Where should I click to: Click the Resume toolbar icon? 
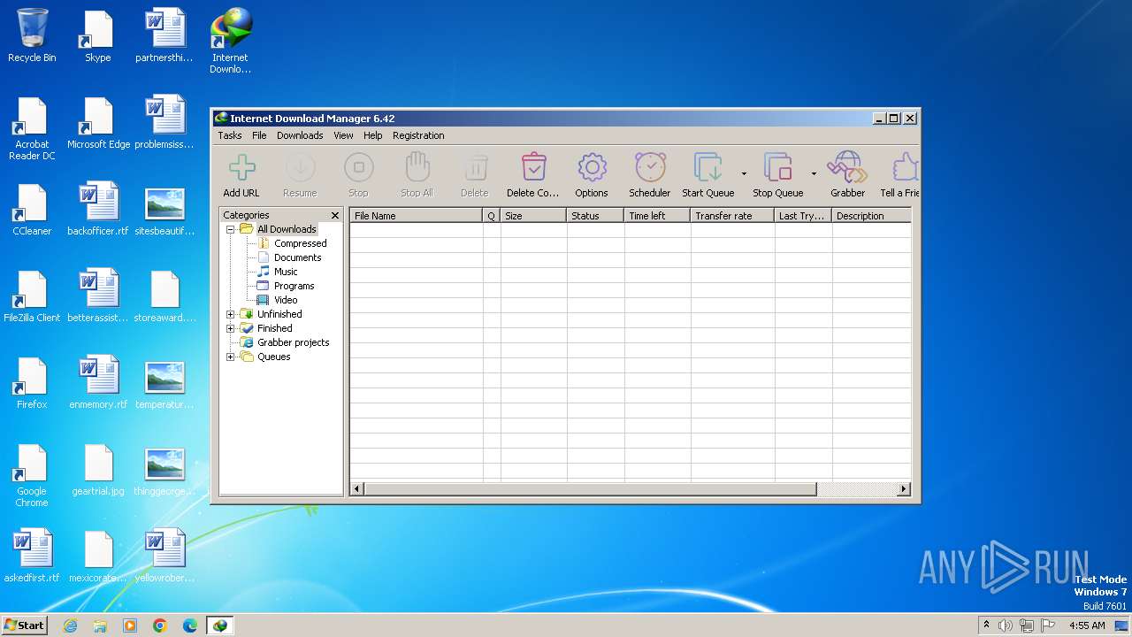click(x=300, y=167)
